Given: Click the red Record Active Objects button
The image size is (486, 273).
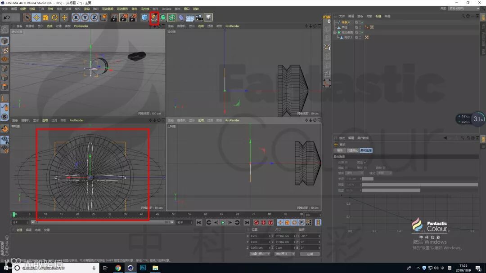Looking at the screenshot, I should click(x=256, y=222).
